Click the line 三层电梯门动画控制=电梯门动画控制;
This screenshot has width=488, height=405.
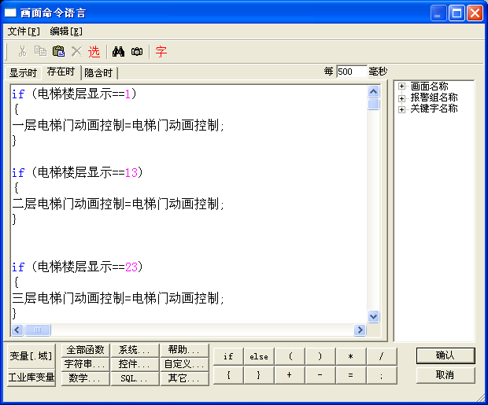point(118,298)
